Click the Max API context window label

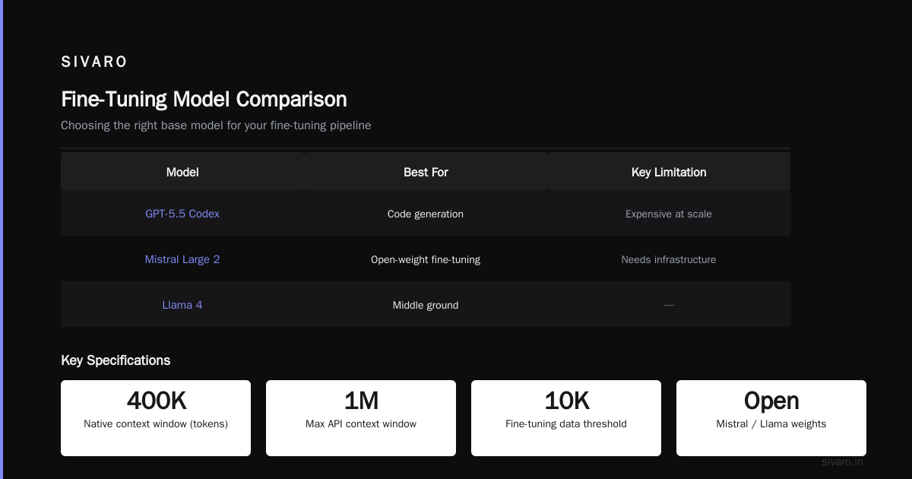click(x=361, y=424)
